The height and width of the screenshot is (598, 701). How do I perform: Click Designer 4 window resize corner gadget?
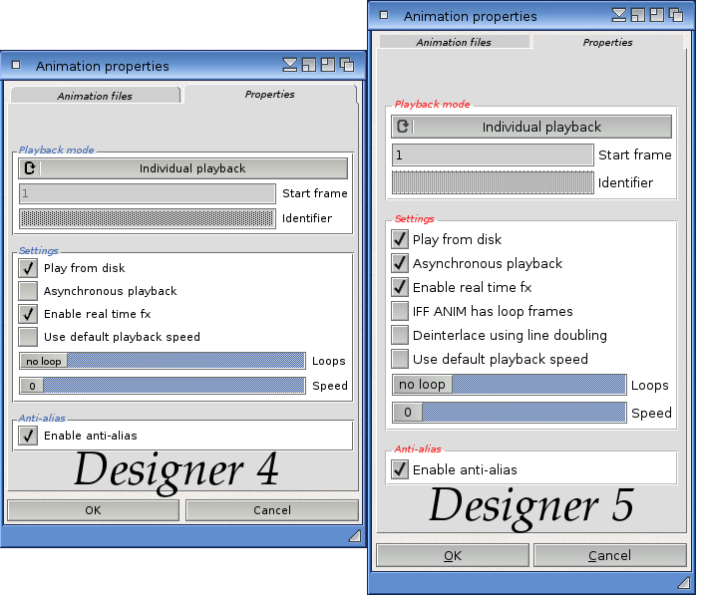[x=355, y=536]
